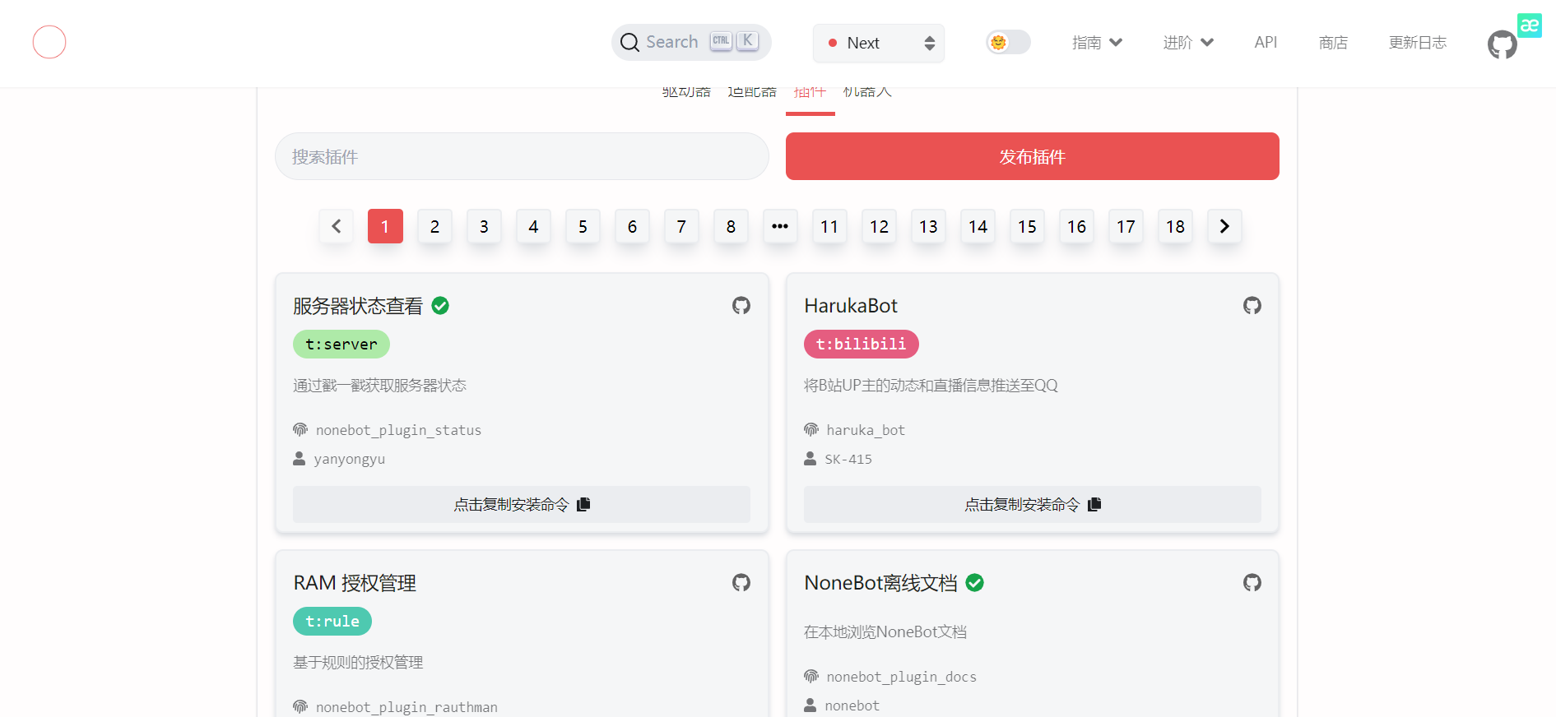Click package name nonebot_plugin_rauthman

[406, 707]
